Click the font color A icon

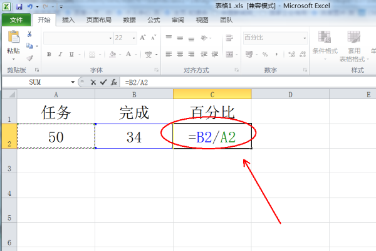point(128,55)
